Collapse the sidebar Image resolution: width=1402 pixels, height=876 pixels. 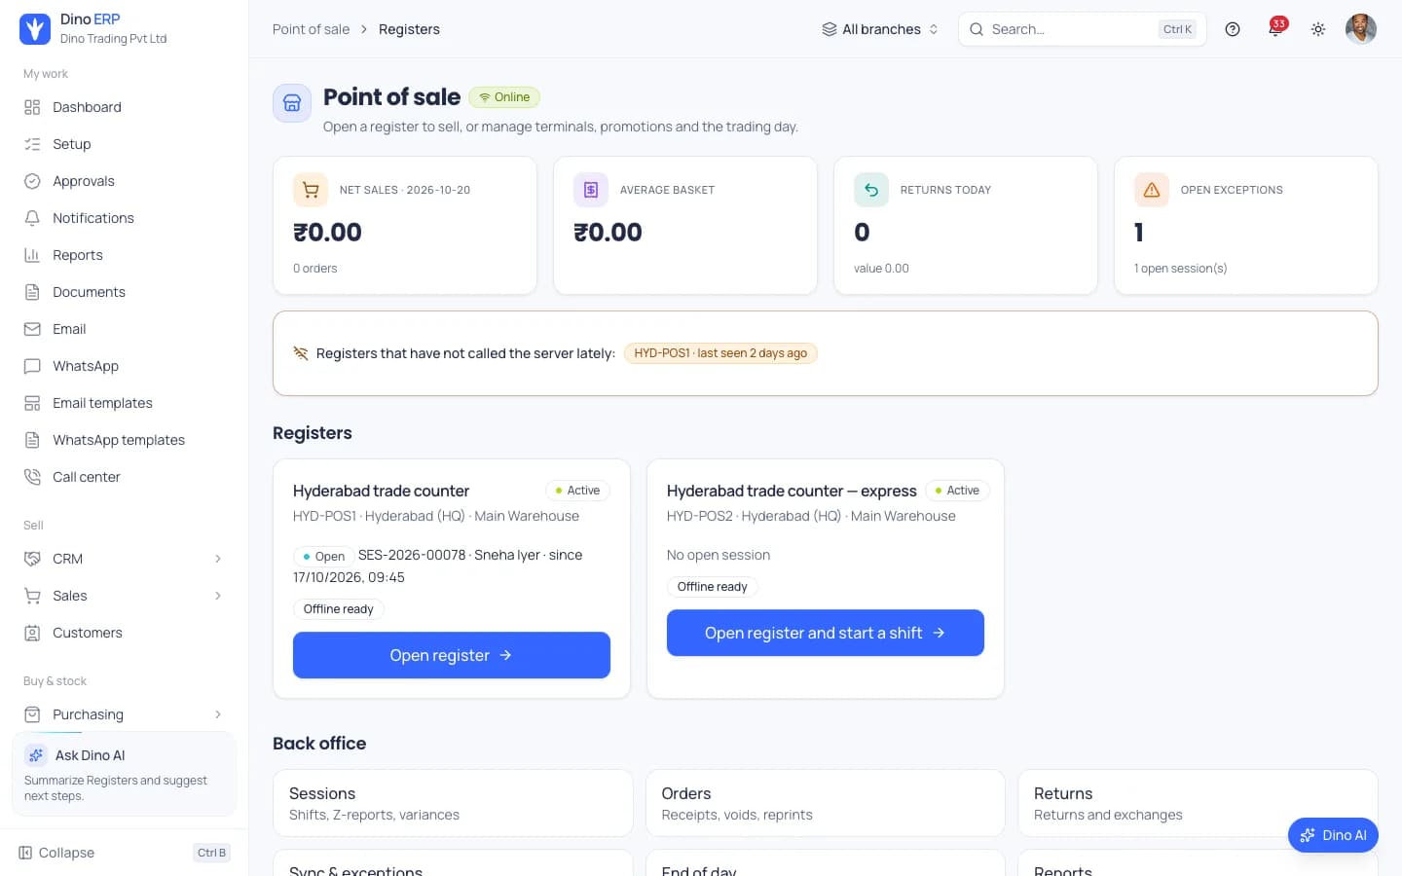click(x=124, y=853)
